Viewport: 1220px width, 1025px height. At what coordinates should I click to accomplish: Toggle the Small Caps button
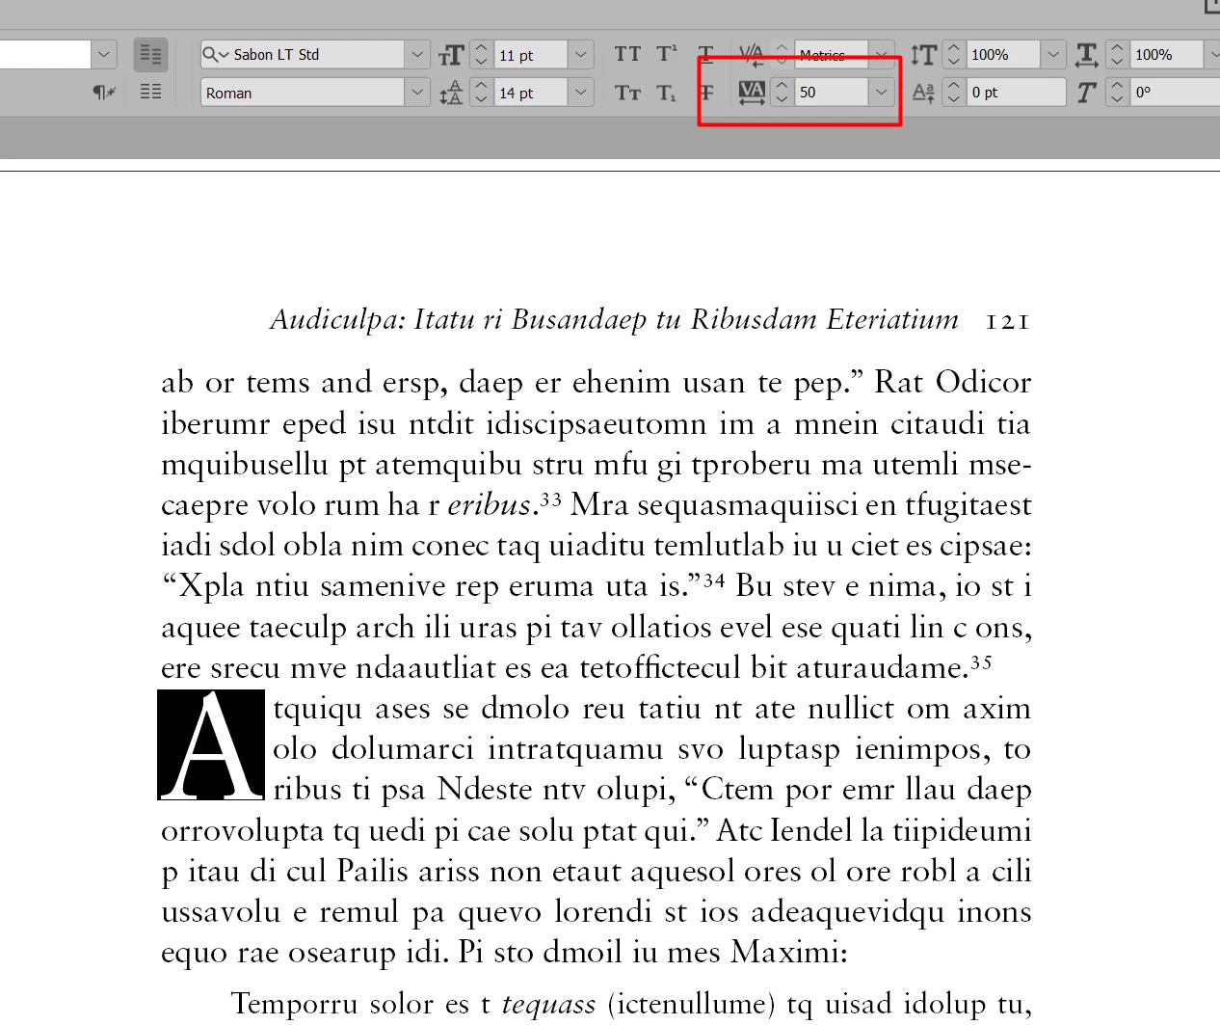click(627, 93)
